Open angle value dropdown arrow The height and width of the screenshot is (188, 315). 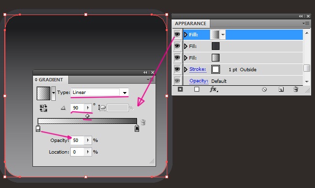(88, 108)
